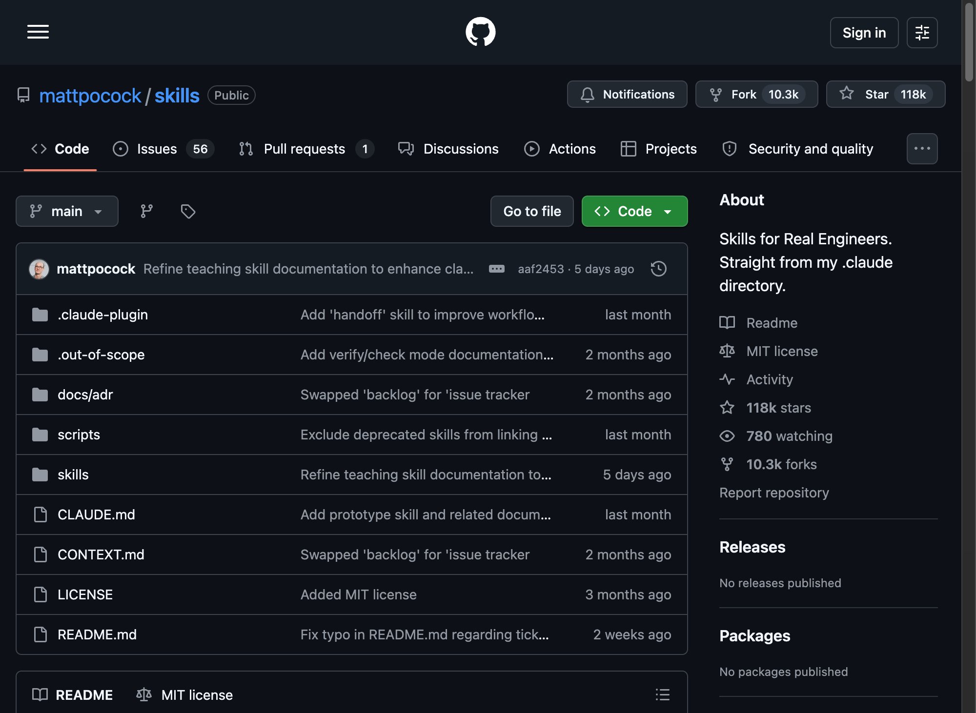Select the MIT license tab below file list
Image resolution: width=976 pixels, height=713 pixels.
tap(184, 694)
